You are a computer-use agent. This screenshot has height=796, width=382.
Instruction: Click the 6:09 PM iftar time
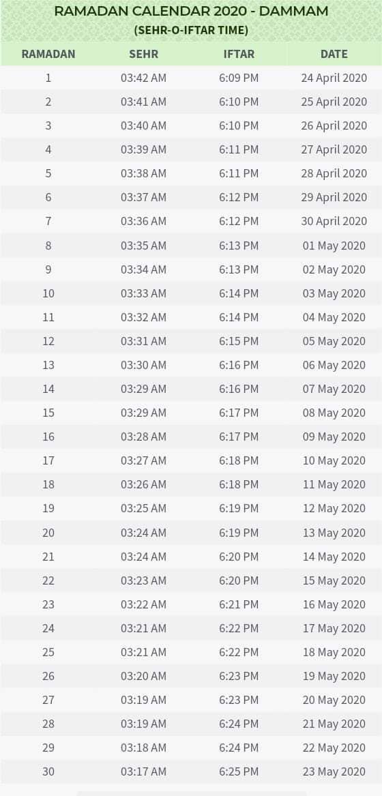(x=239, y=78)
